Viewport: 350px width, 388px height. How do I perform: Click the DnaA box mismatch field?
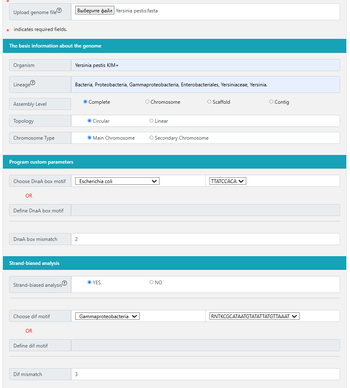pos(205,239)
